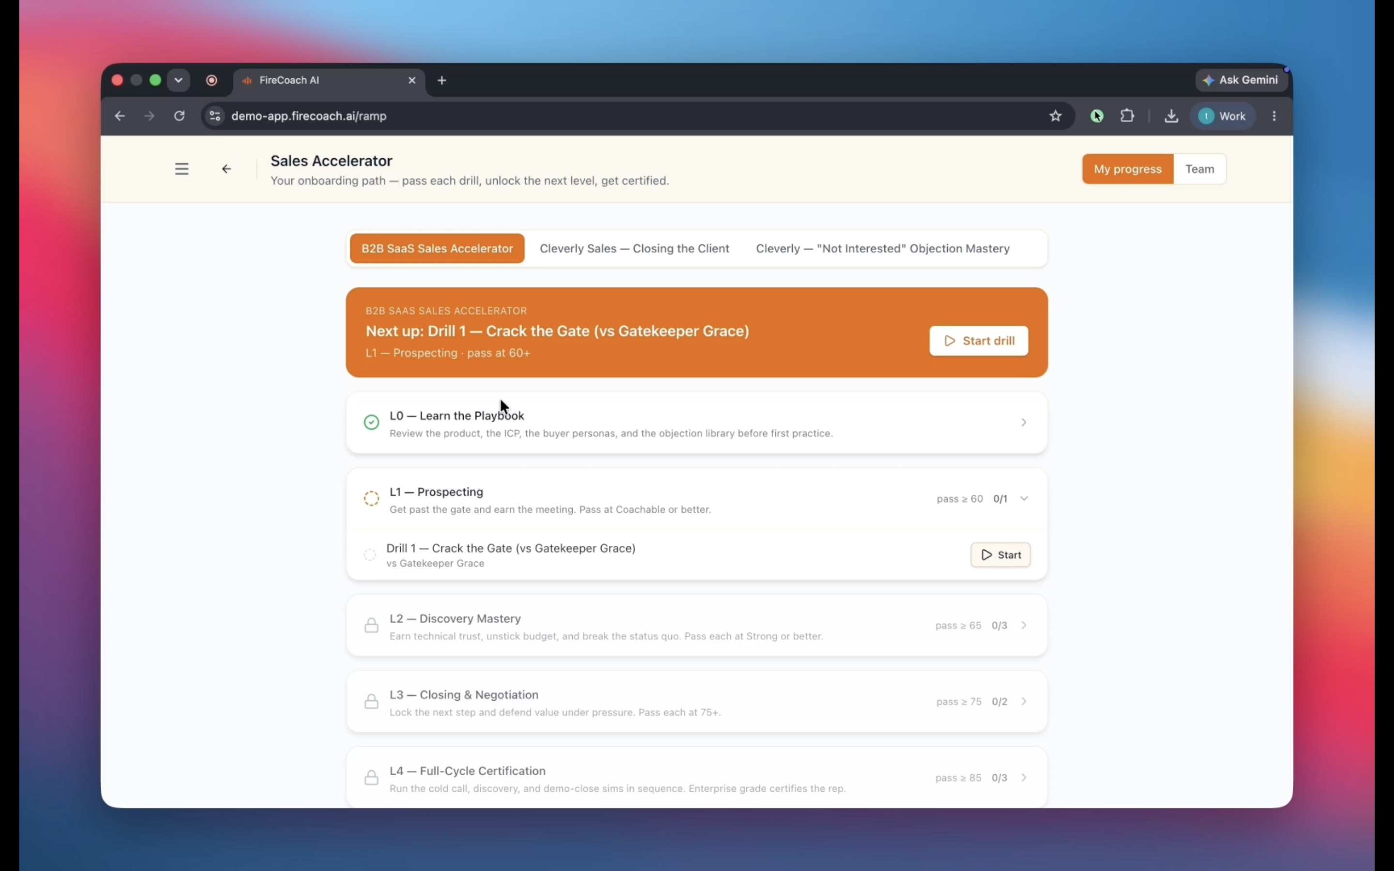Click the screen recording indicator icon
This screenshot has width=1394, height=871.
click(212, 80)
